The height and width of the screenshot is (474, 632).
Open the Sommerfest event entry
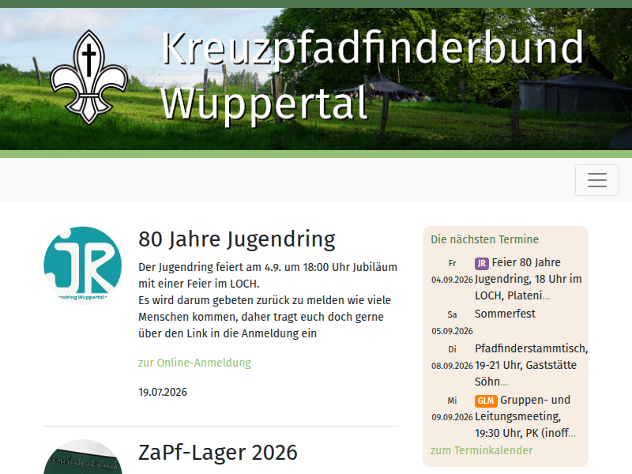click(505, 314)
